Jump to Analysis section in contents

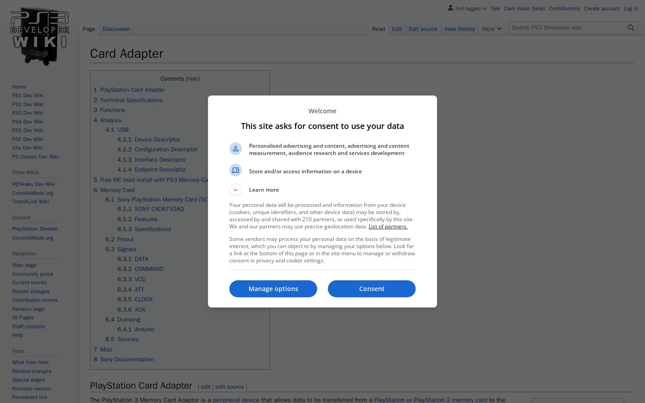[111, 120]
